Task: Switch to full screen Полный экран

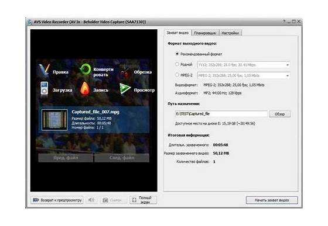Action: (x=143, y=200)
